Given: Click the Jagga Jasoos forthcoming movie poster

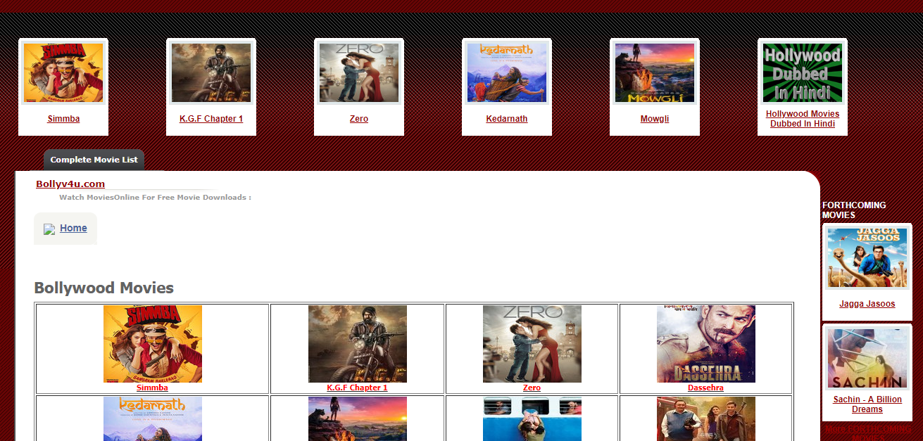Looking at the screenshot, I should (867, 257).
